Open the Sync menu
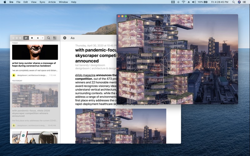 (x=42, y=2)
